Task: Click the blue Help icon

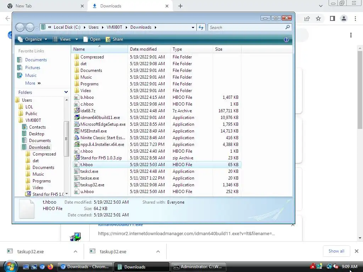Action: [x=286, y=39]
